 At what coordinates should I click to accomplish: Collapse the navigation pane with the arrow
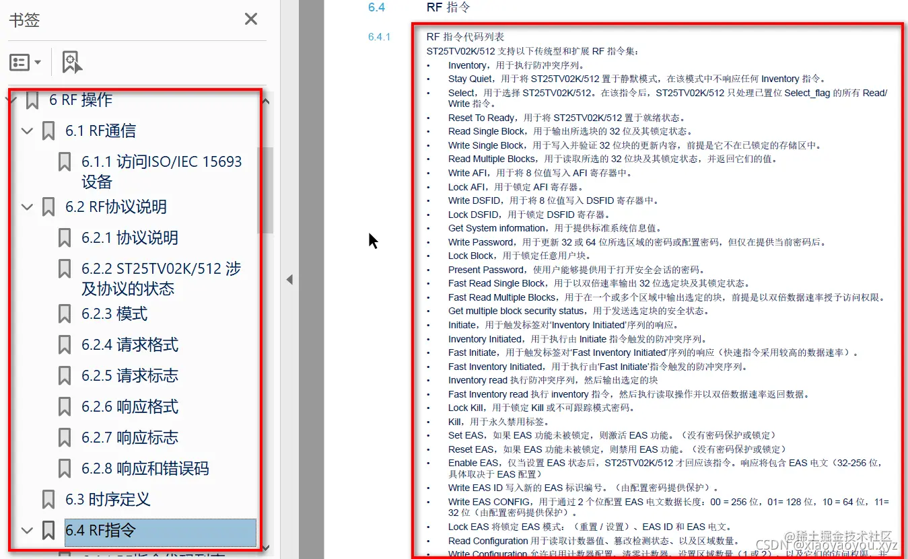coord(289,279)
